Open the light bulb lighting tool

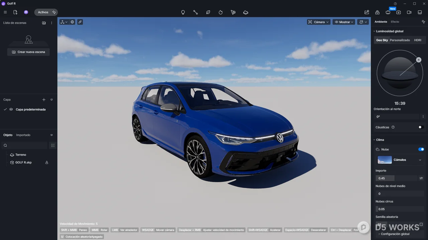pyautogui.click(x=183, y=12)
